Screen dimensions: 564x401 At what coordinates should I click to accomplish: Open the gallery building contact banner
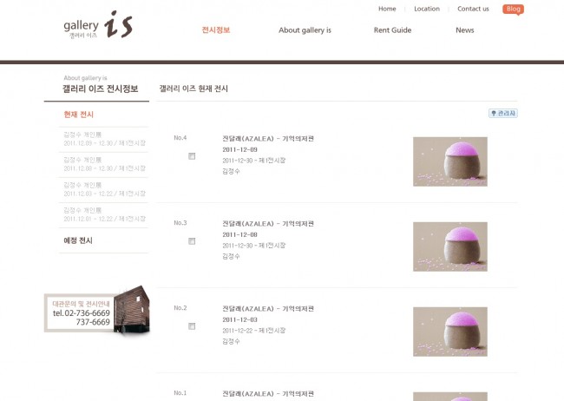pos(97,310)
